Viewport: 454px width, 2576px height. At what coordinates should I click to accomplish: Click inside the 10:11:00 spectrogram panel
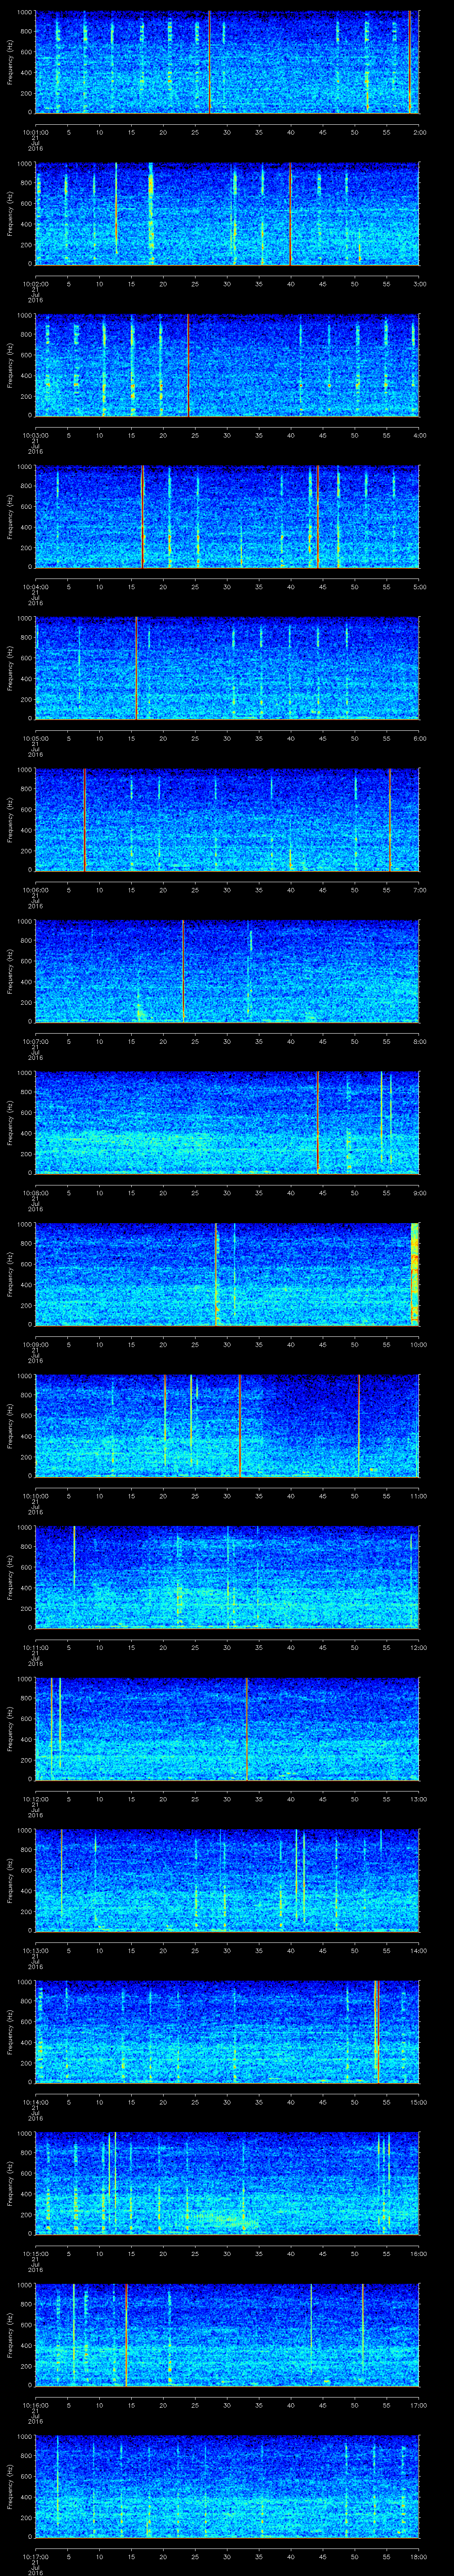click(227, 1577)
